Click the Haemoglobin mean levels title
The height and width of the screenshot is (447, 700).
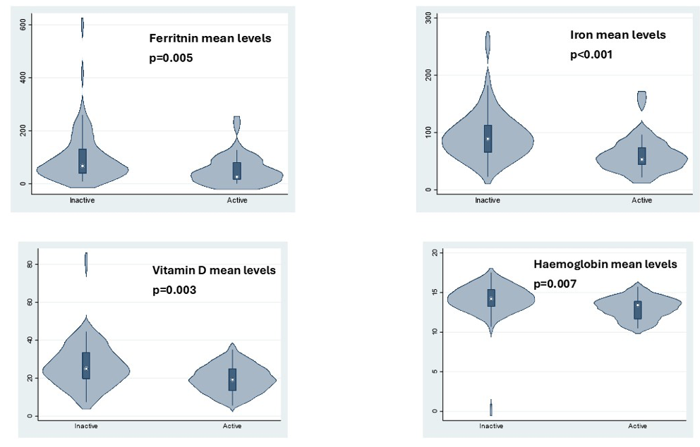tap(605, 264)
